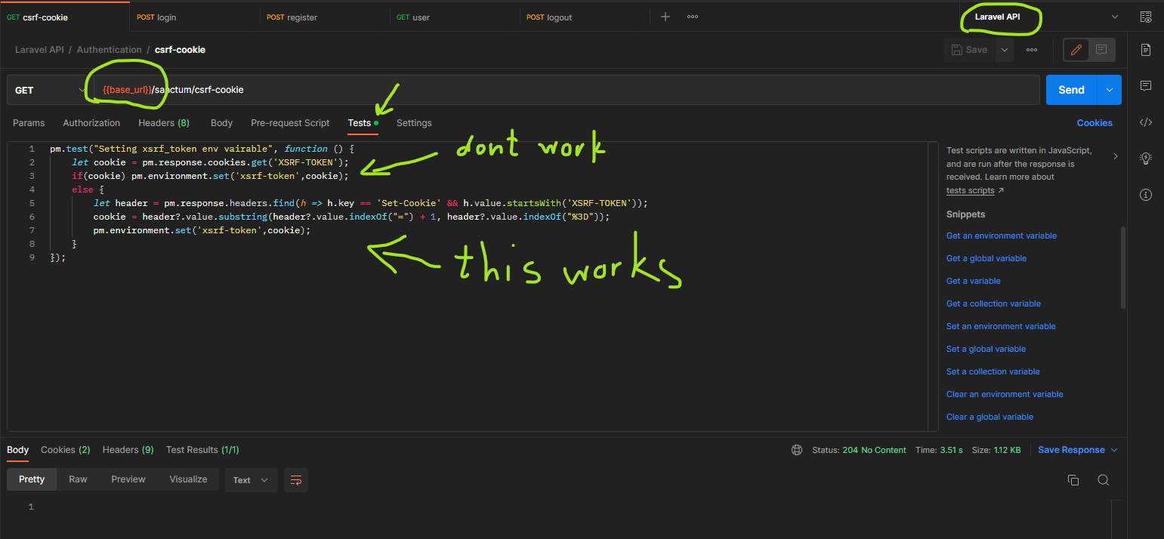Open the Save options dropdown arrow
The image size is (1164, 539).
coord(1004,50)
